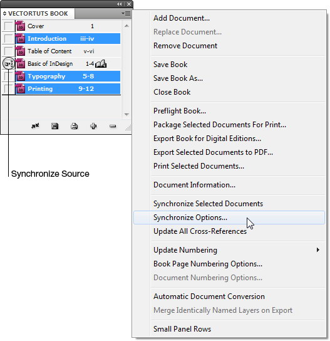Click the Typography document InDesign icon
This screenshot has width=330, height=341.
click(x=20, y=76)
